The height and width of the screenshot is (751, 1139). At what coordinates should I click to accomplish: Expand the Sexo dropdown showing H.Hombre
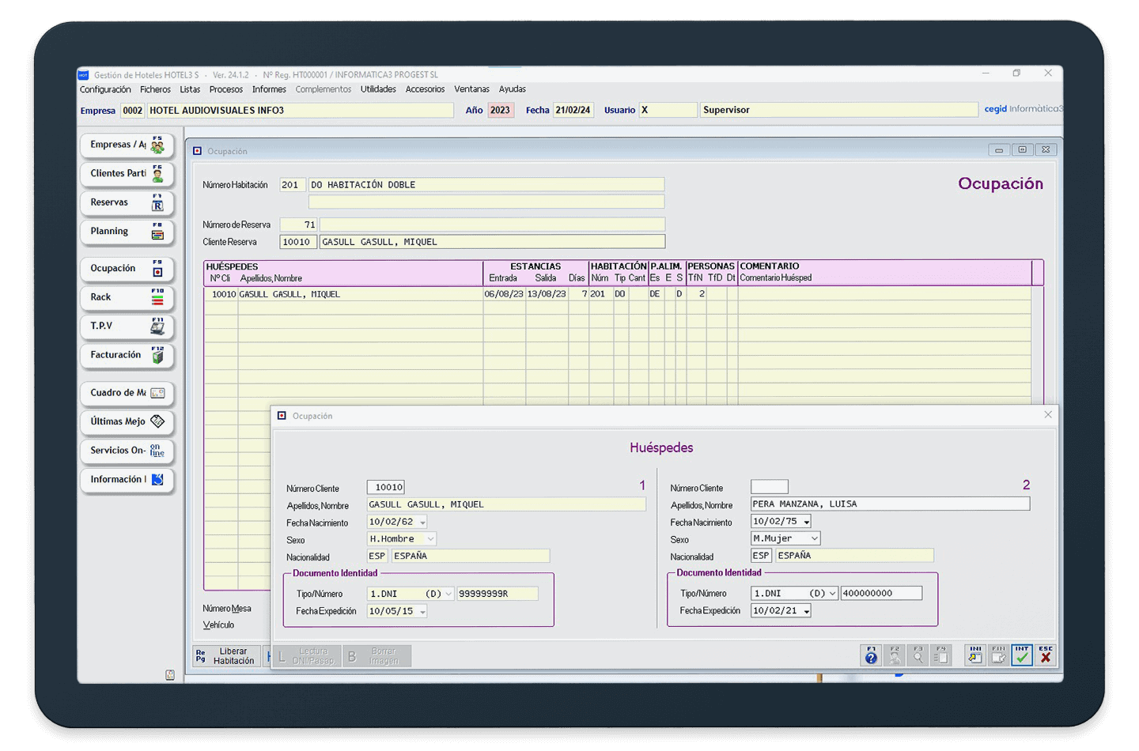[x=430, y=539]
